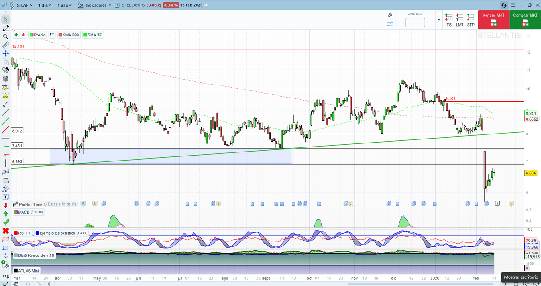Click the 6,606 current price tag
541x286 pixels.
click(531, 173)
